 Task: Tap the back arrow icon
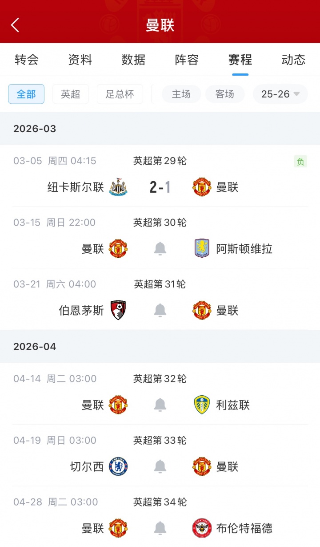(x=15, y=25)
